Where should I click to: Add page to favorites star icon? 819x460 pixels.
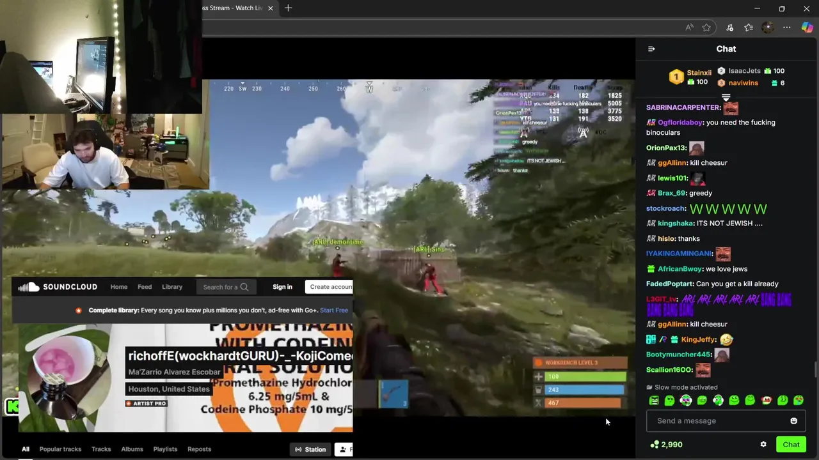706,27
